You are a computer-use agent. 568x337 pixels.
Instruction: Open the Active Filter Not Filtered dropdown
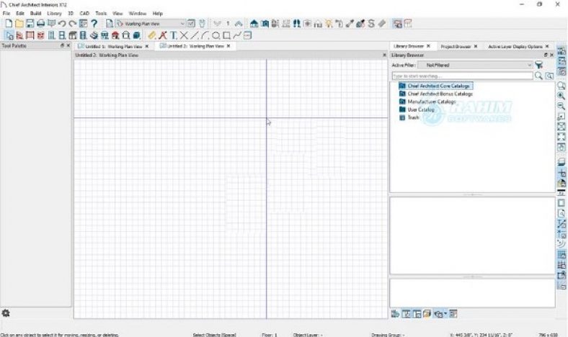pyautogui.click(x=475, y=65)
